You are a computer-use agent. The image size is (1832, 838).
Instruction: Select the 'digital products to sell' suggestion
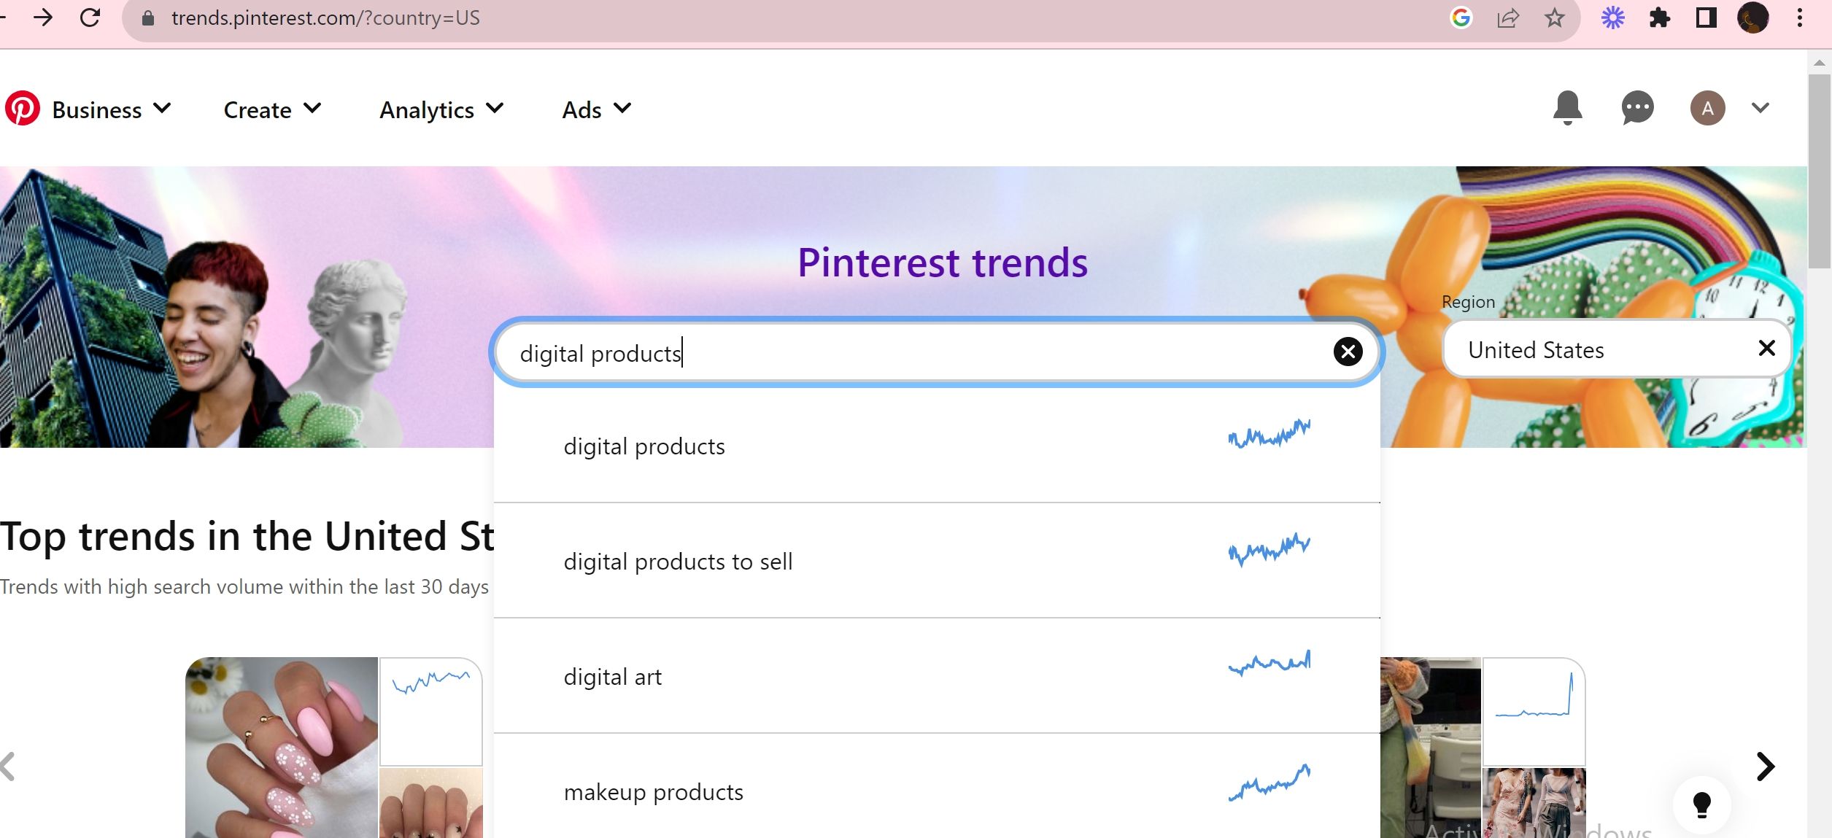(x=678, y=561)
